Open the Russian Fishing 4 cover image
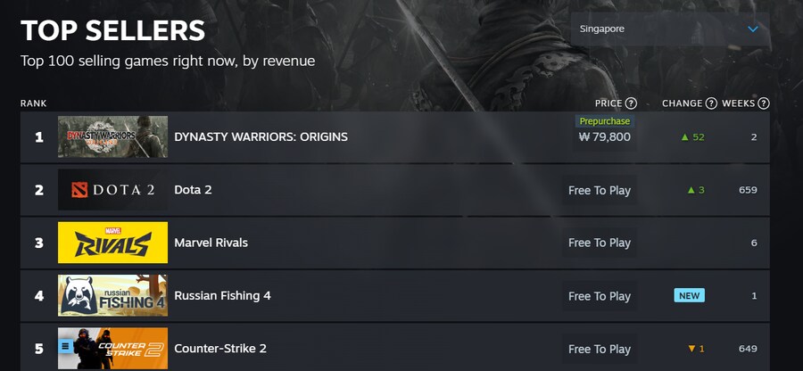The height and width of the screenshot is (371, 803). [x=112, y=295]
